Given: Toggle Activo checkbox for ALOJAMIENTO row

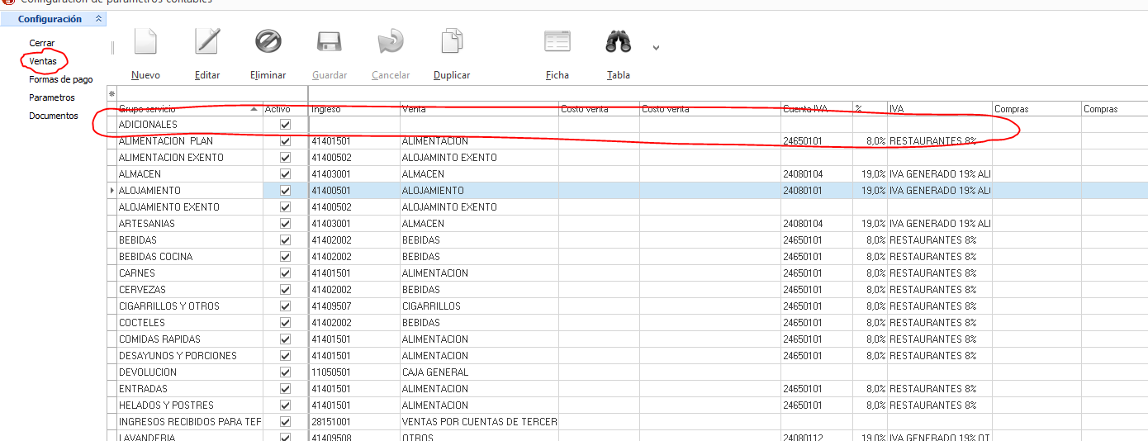Looking at the screenshot, I should 286,191.
